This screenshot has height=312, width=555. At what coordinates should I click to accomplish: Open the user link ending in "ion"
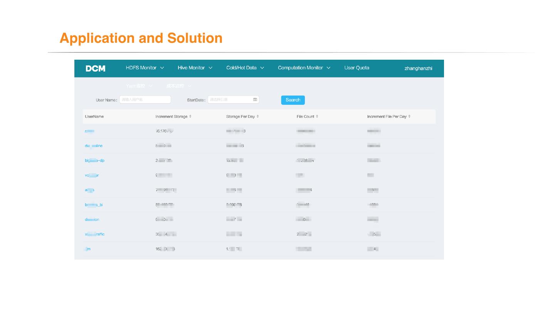[92, 220]
